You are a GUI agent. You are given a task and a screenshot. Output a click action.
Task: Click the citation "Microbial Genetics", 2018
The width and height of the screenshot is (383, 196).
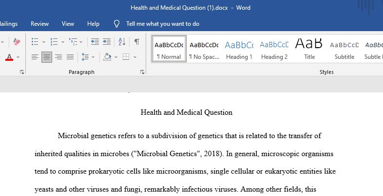(x=176, y=154)
